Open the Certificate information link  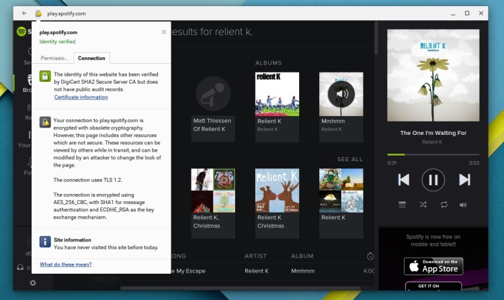pos(81,97)
